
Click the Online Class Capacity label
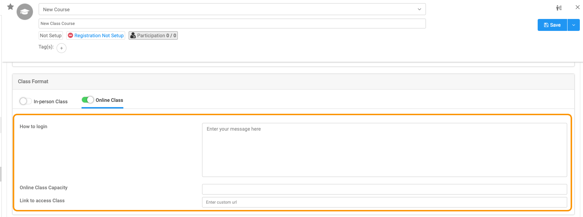click(x=44, y=188)
